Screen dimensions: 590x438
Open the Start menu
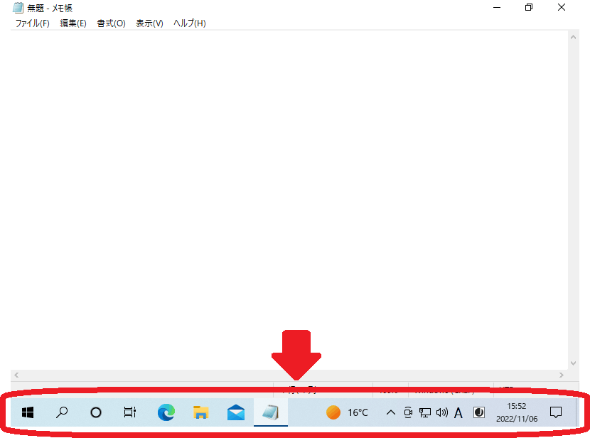[x=27, y=412]
